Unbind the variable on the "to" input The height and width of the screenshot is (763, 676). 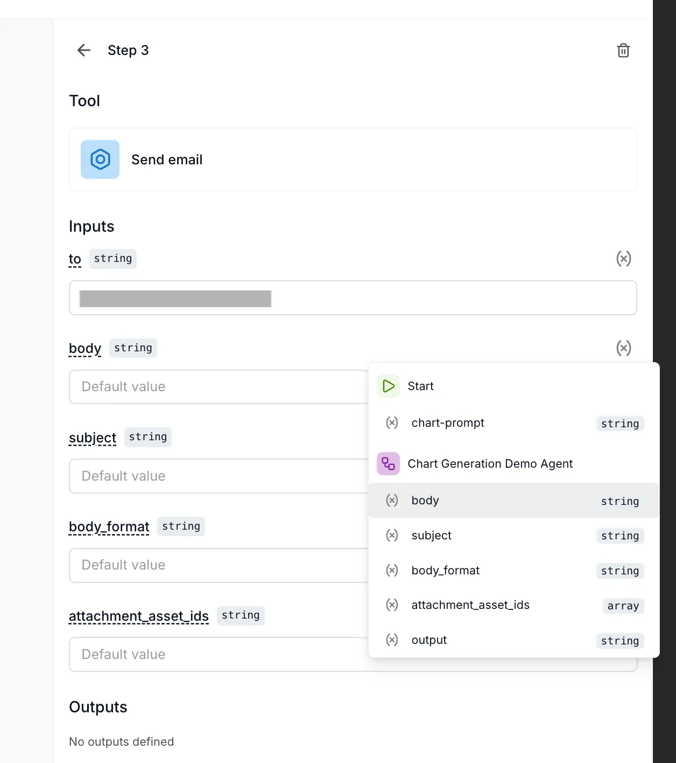[x=624, y=259]
